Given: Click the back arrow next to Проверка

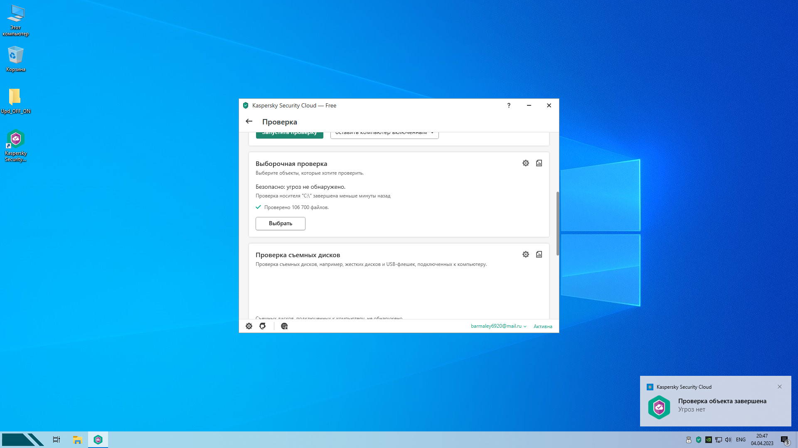Looking at the screenshot, I should click(249, 122).
